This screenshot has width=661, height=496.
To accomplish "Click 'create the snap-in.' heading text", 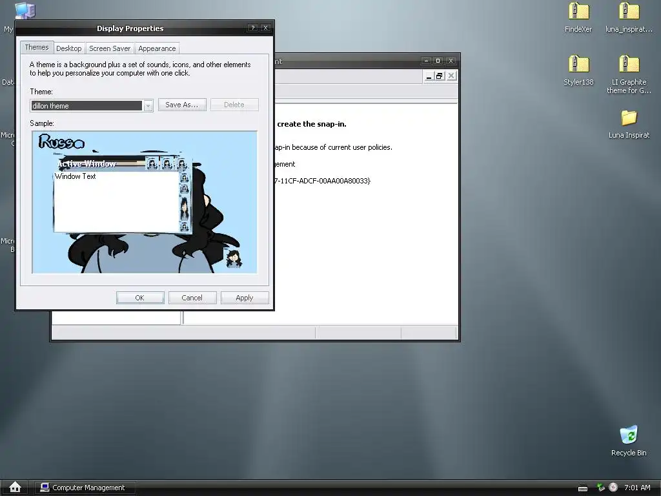I will pyautogui.click(x=312, y=124).
